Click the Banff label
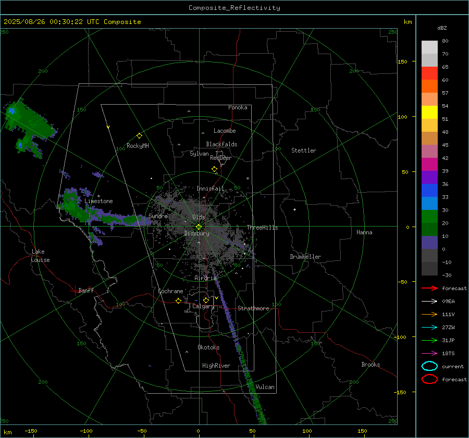 (x=86, y=290)
